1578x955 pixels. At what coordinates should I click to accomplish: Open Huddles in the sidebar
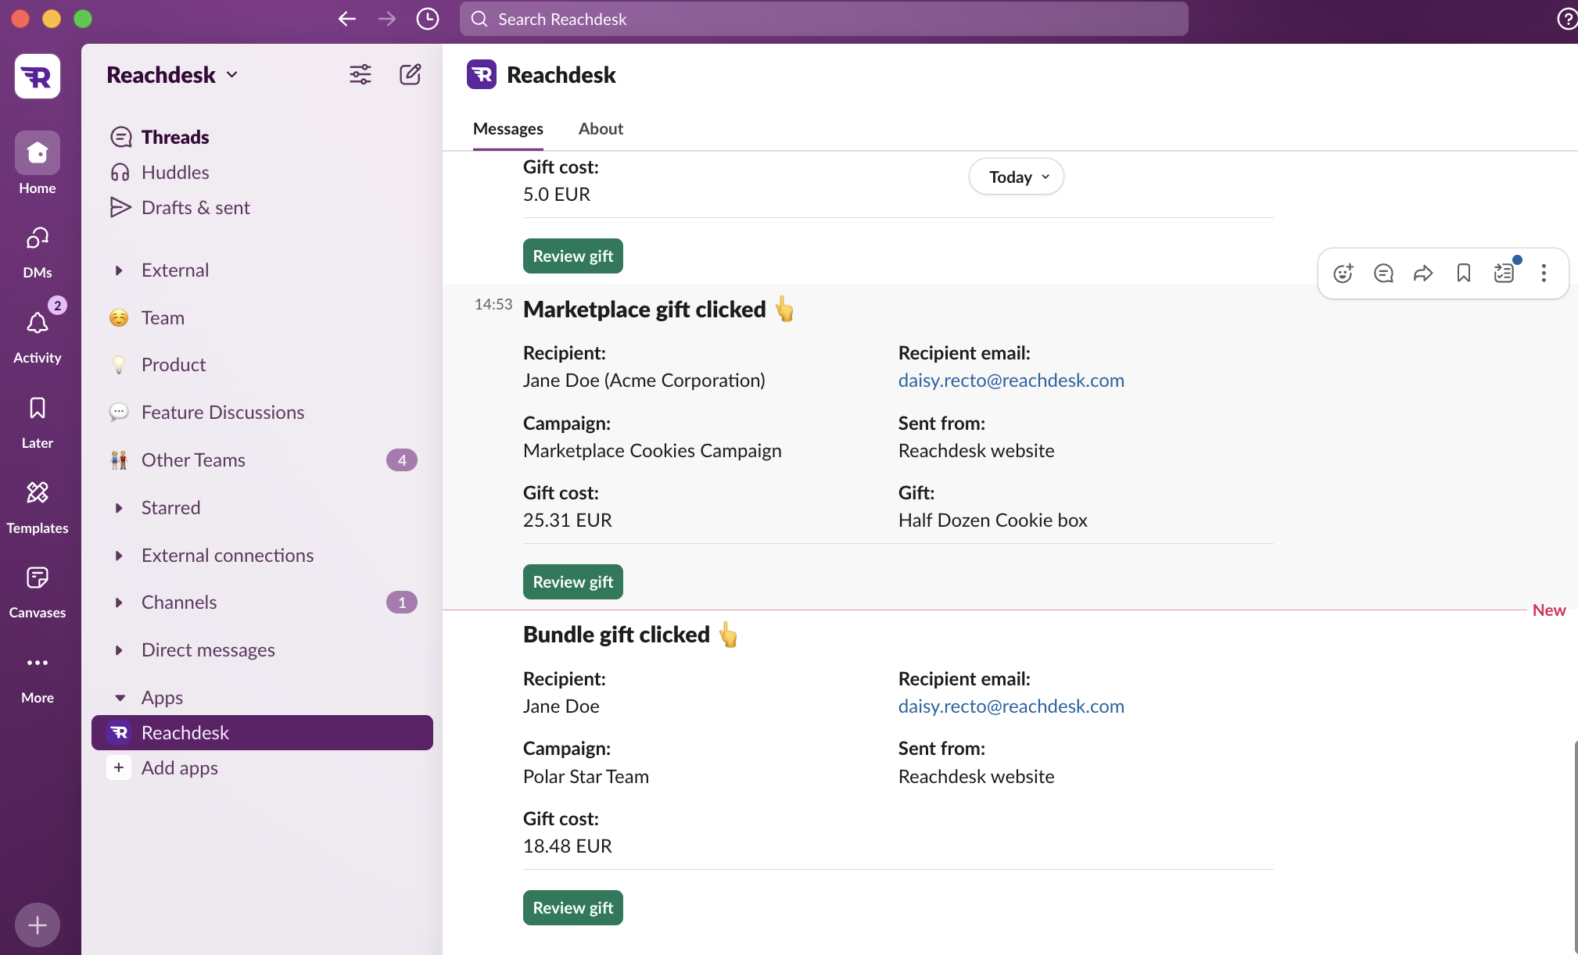(262, 172)
